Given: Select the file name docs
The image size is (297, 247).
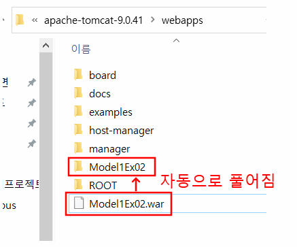Looking at the screenshot, I should [100, 94].
